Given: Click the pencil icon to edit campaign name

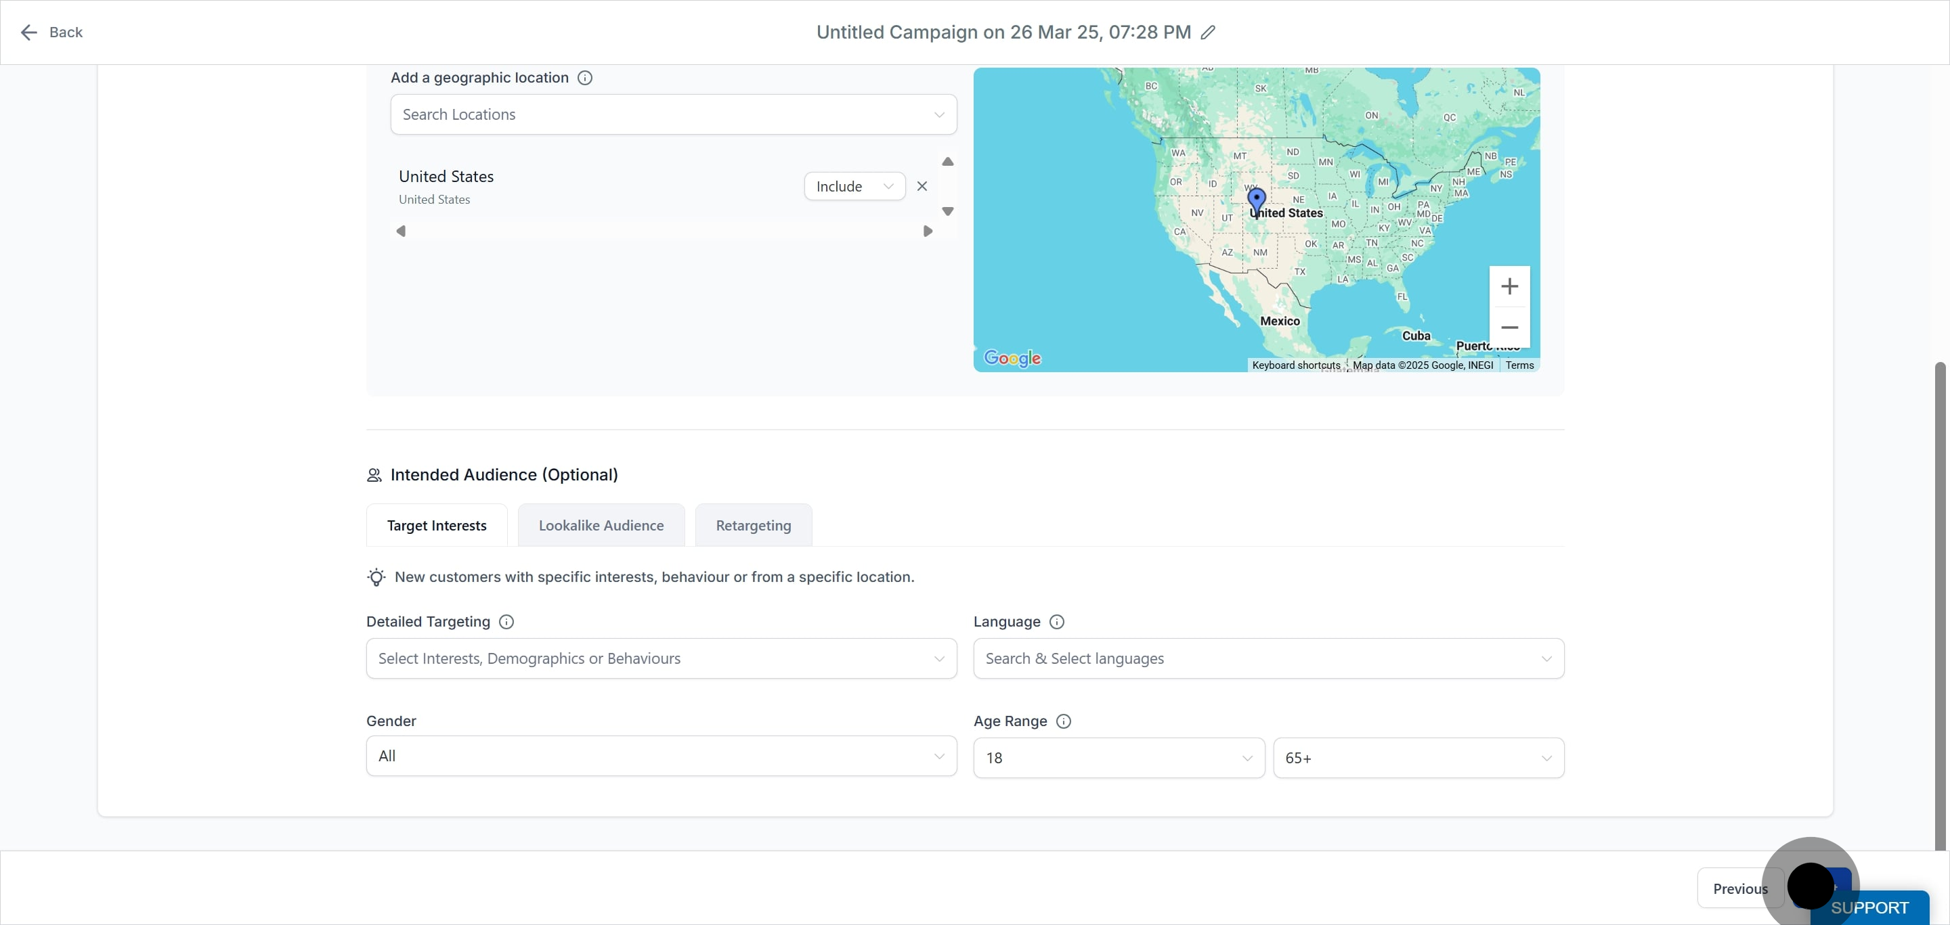Looking at the screenshot, I should [1208, 32].
